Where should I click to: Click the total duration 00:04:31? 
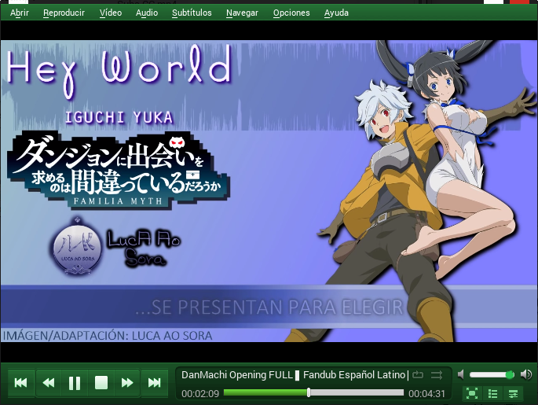[426, 394]
